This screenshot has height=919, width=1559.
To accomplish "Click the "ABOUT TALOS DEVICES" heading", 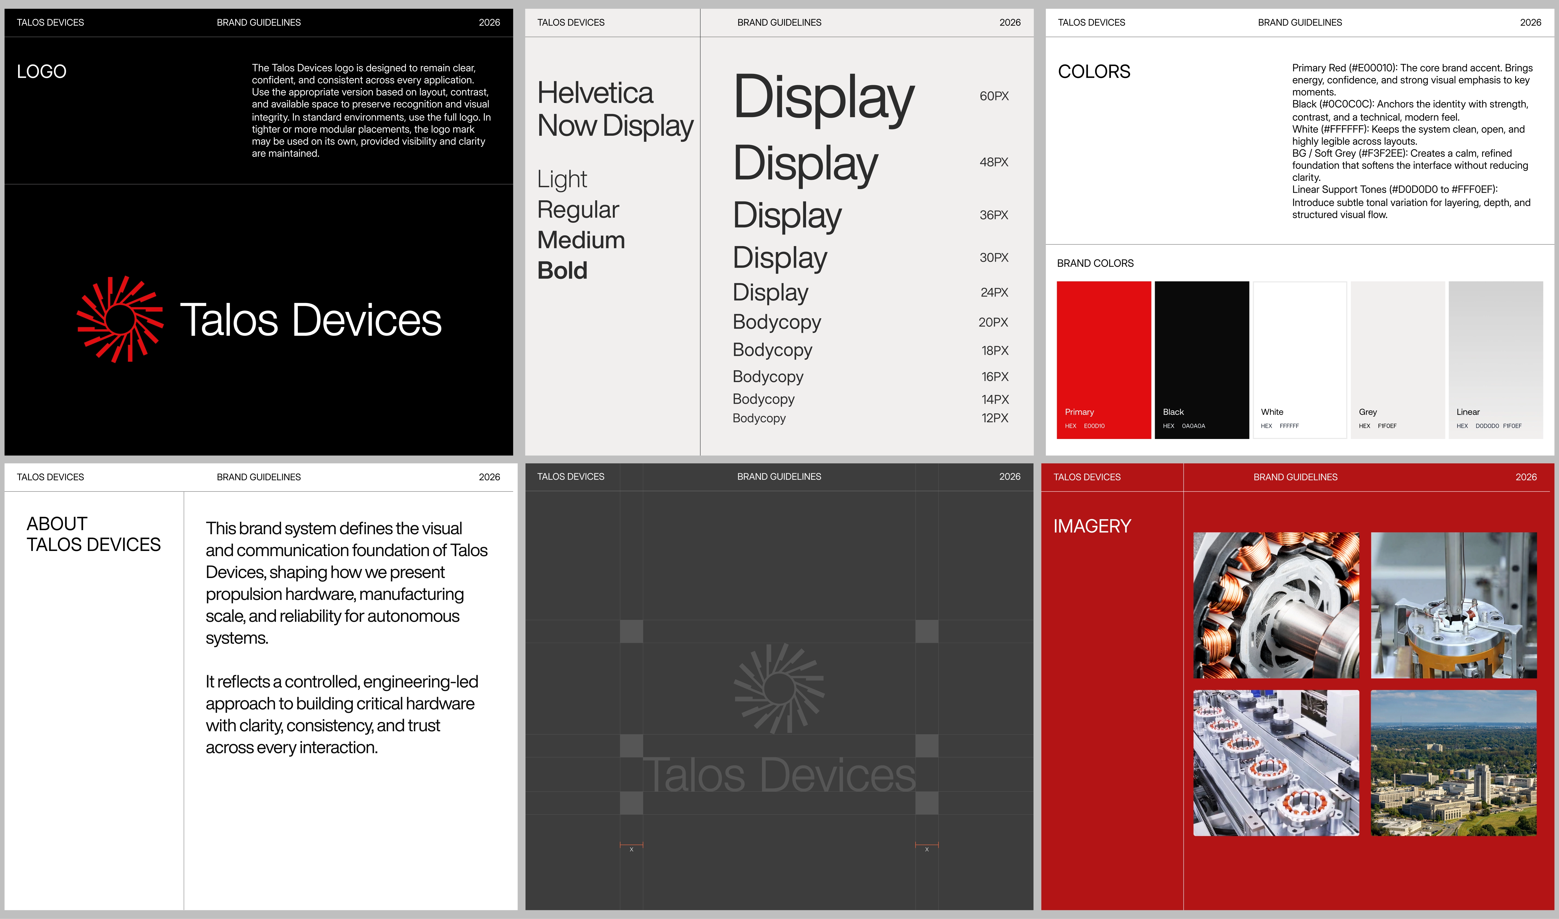I will tap(94, 534).
